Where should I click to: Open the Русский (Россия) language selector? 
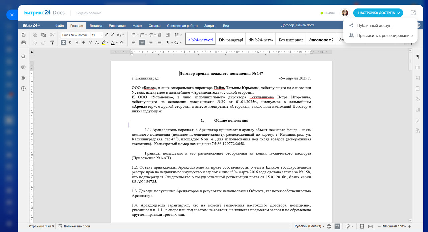click(310, 226)
